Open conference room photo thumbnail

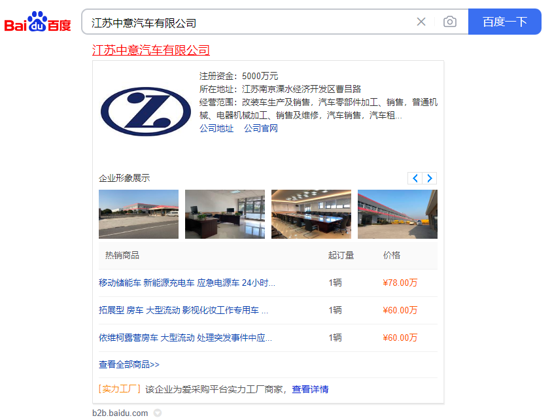[311, 214]
